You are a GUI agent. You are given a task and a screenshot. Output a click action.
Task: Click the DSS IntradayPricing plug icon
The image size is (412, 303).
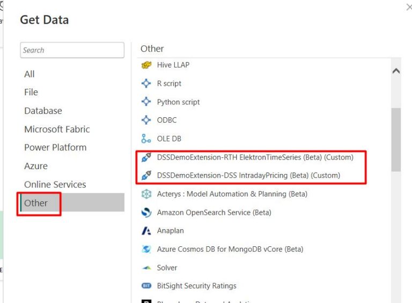click(146, 176)
